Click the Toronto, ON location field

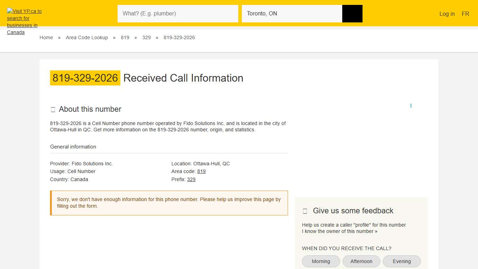point(292,13)
